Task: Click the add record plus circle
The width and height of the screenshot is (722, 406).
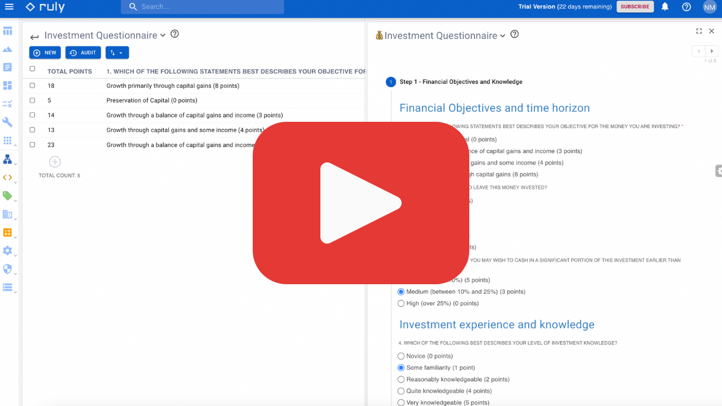Action: [x=55, y=162]
